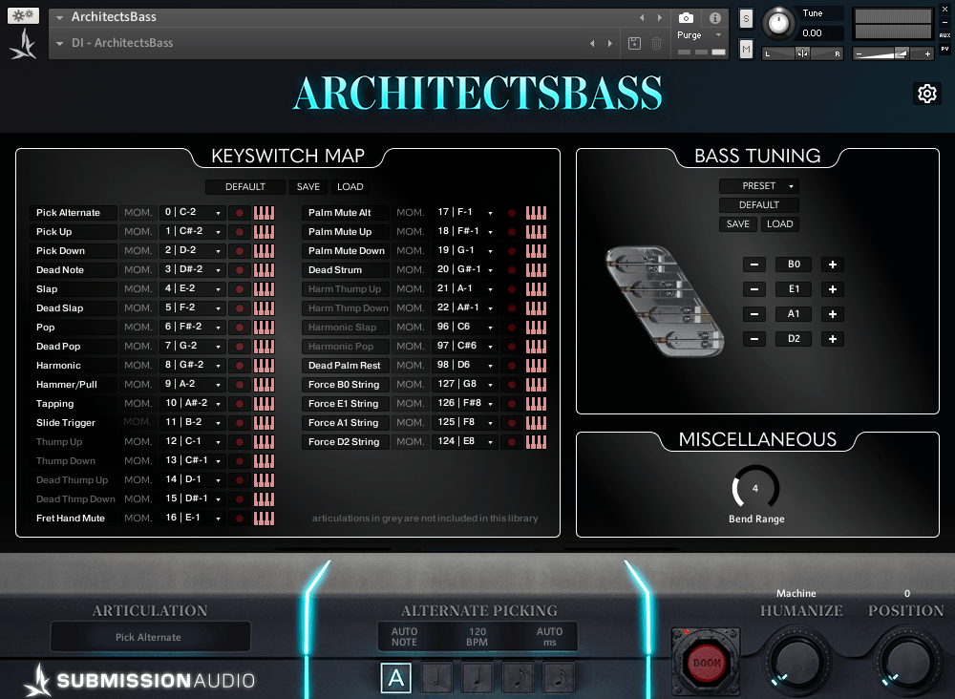Click LOAD in Bass Tuning panel
Screen dimensions: 955x699
coord(780,224)
